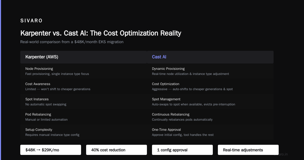Click the "Real-time adjustments" stat card
Viewport: 304px width, 160px height.
[x=248, y=150]
